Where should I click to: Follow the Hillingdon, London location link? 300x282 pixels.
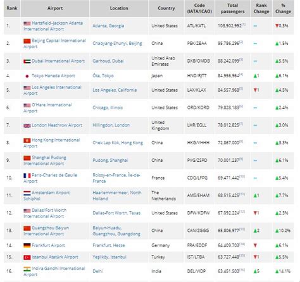point(111,125)
